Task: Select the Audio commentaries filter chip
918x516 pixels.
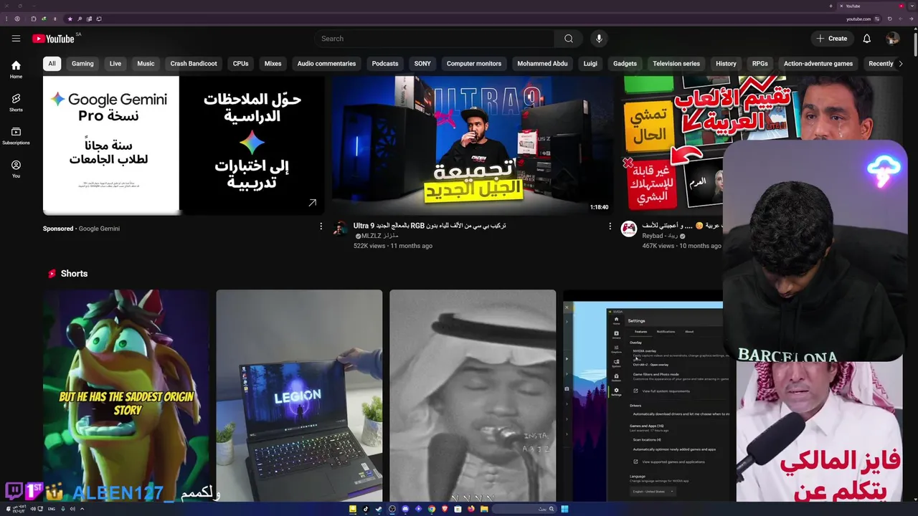Action: [326, 64]
